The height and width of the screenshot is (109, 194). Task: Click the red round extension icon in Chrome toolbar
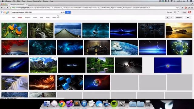point(186,8)
